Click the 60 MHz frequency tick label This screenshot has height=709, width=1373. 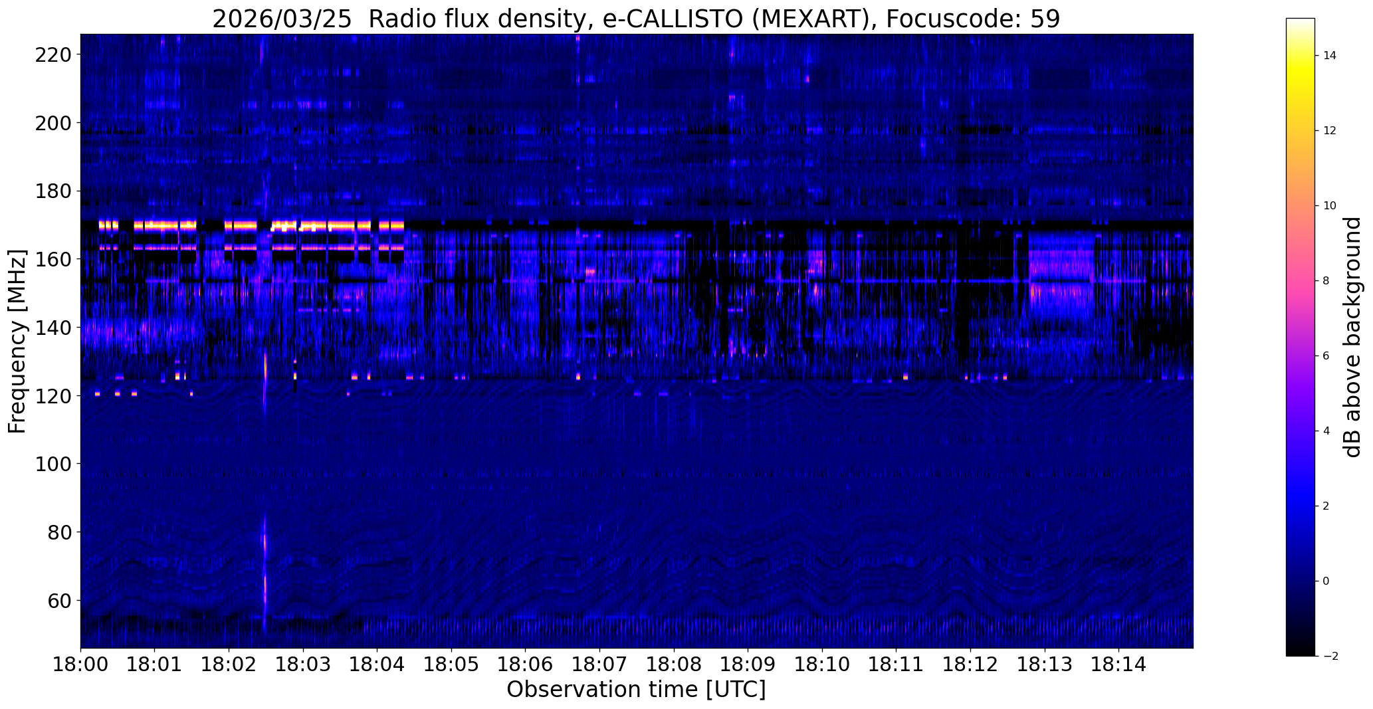[61, 601]
